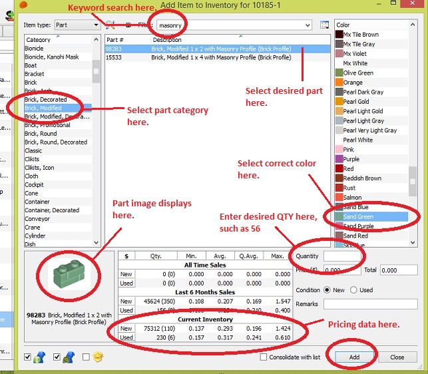Select the New condition radio button
The width and height of the screenshot is (428, 374).
327,290
